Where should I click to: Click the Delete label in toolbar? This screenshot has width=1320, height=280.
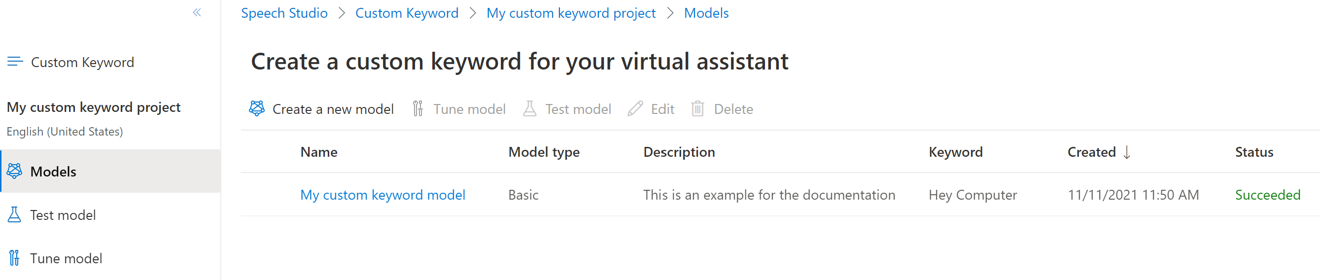click(x=733, y=109)
